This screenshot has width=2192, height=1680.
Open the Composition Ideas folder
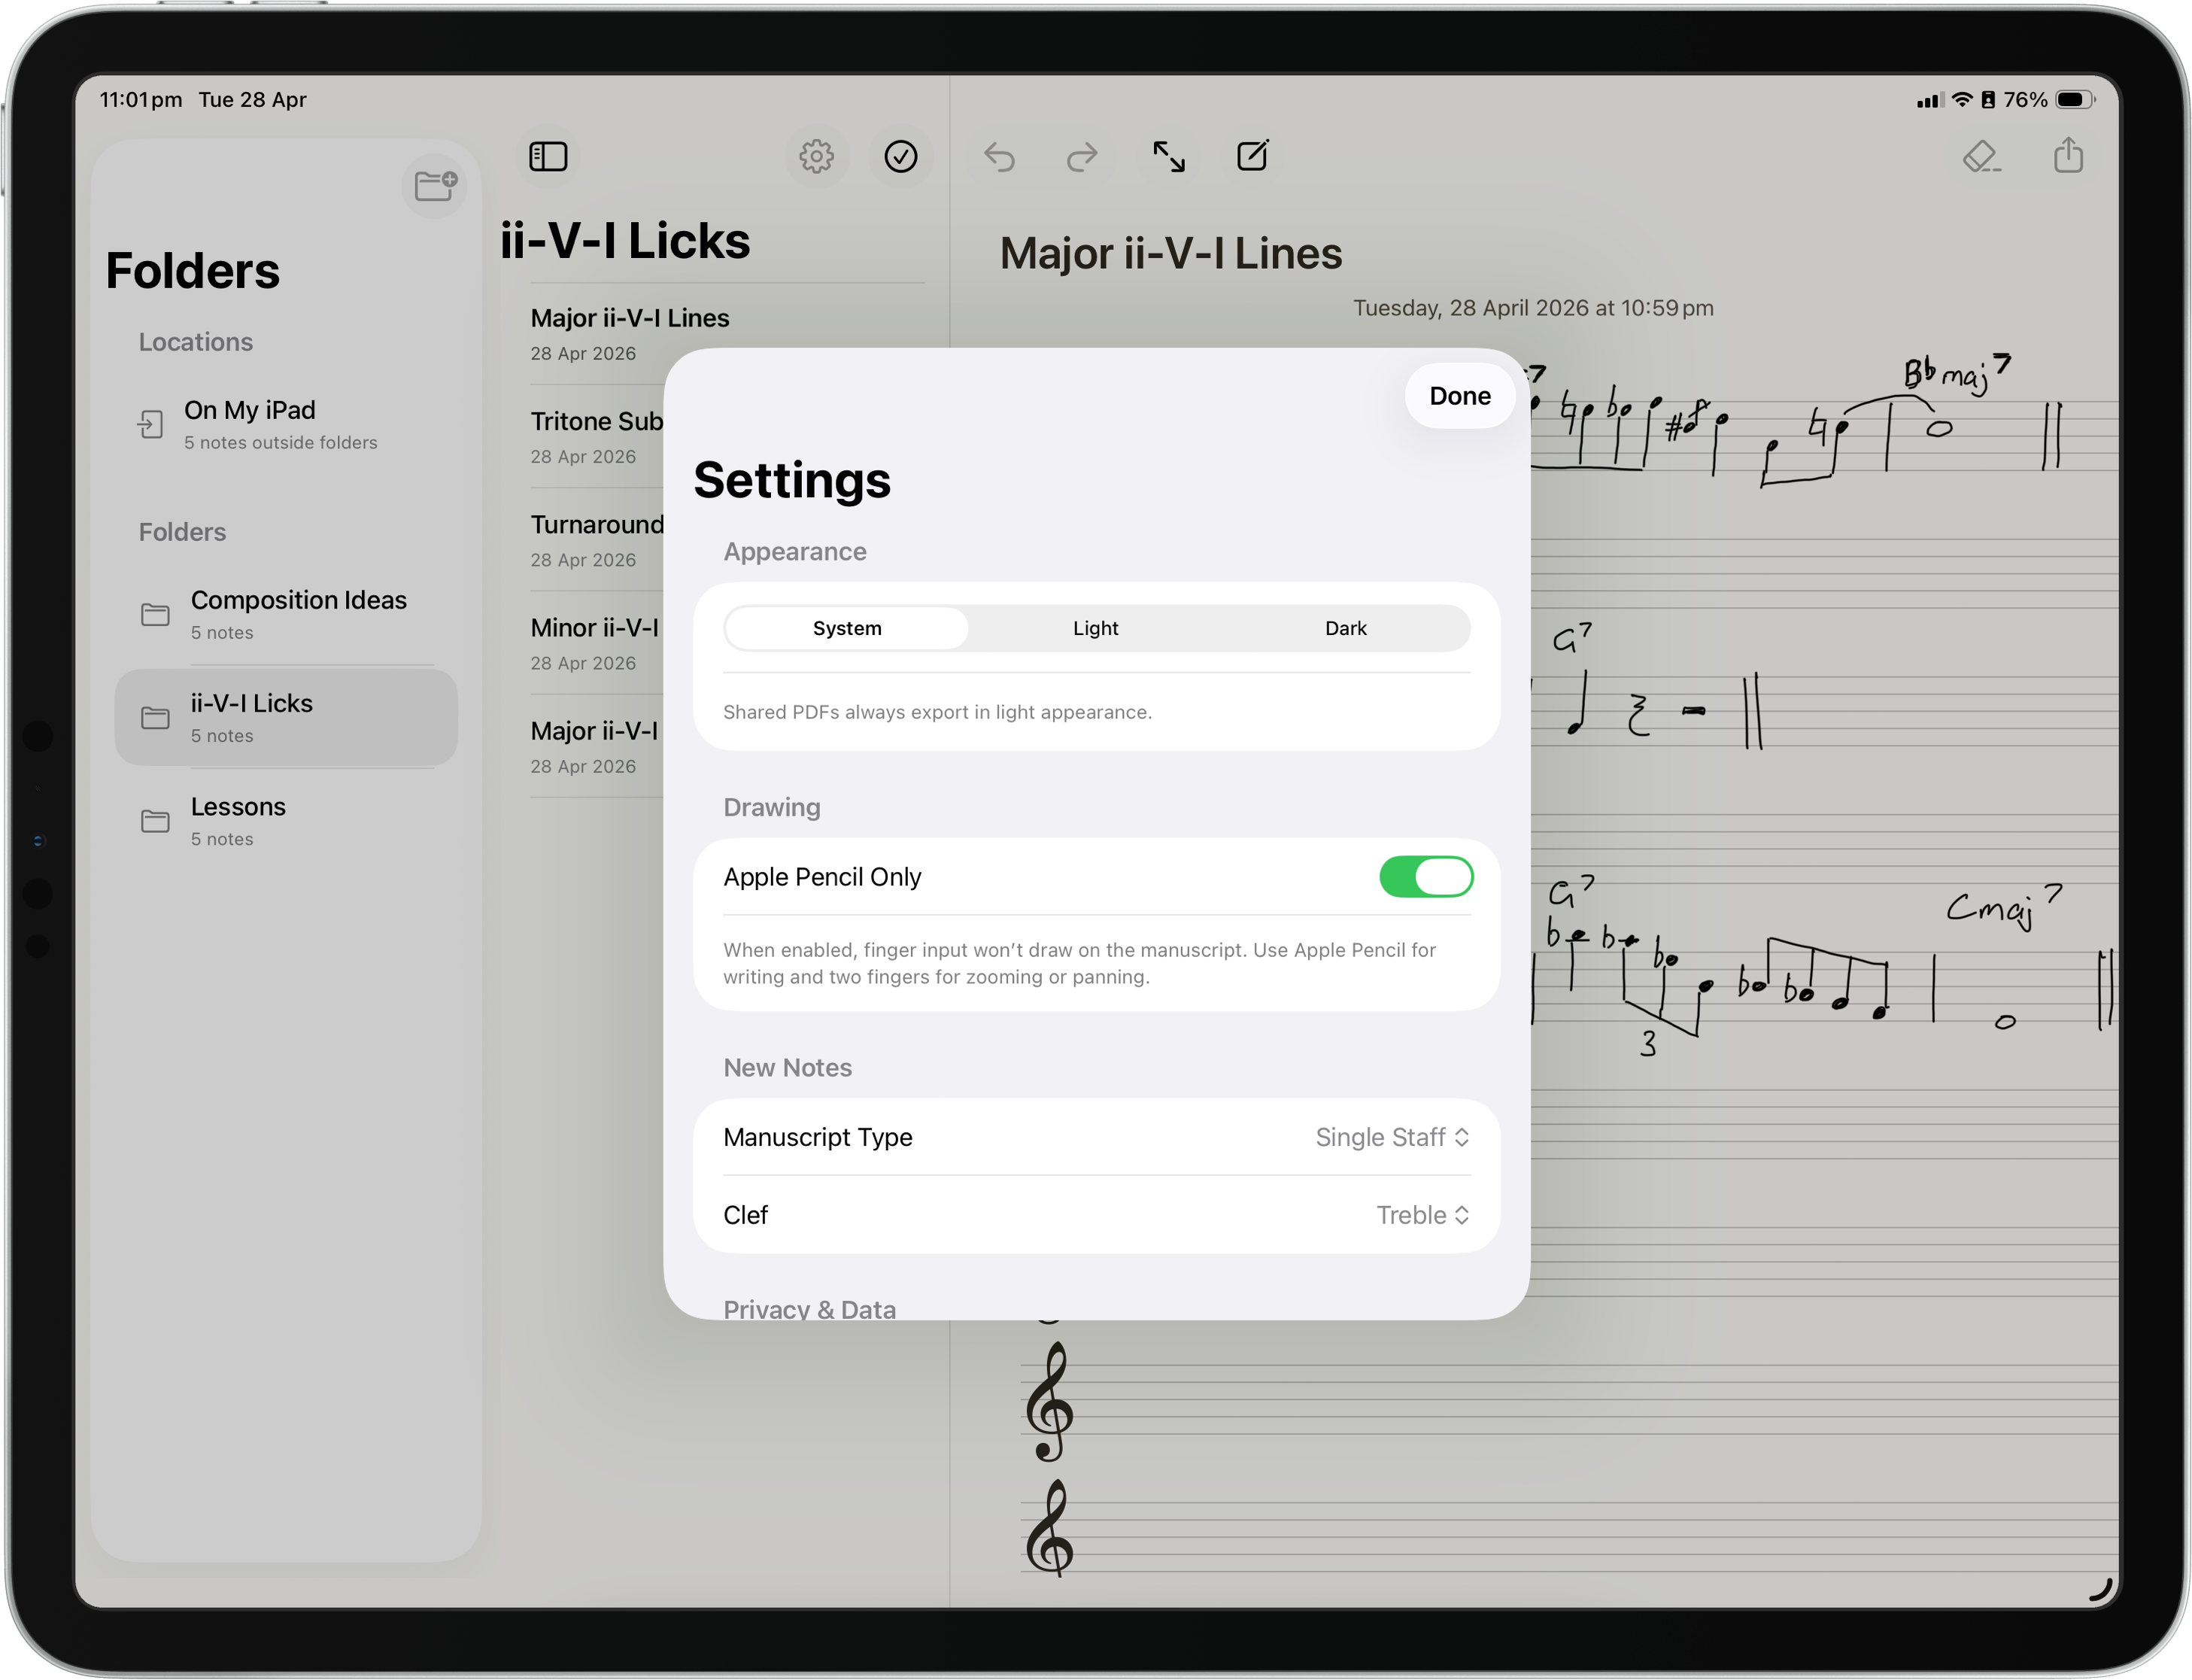286,614
